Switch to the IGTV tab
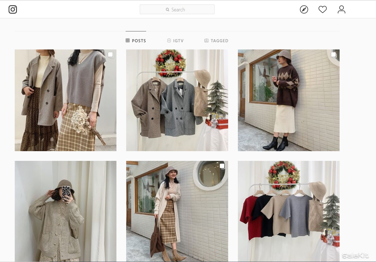The width and height of the screenshot is (376, 262). point(178,41)
